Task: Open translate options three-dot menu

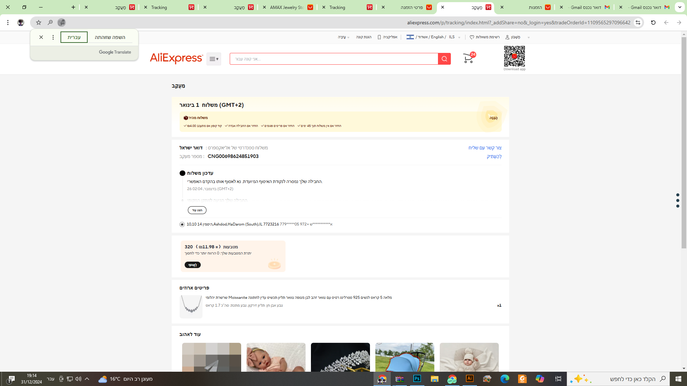Action: [x=53, y=37]
